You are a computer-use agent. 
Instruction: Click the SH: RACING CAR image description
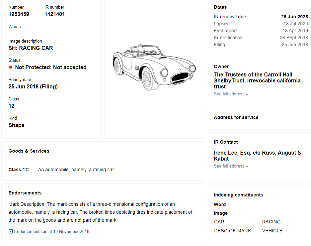tap(31, 48)
